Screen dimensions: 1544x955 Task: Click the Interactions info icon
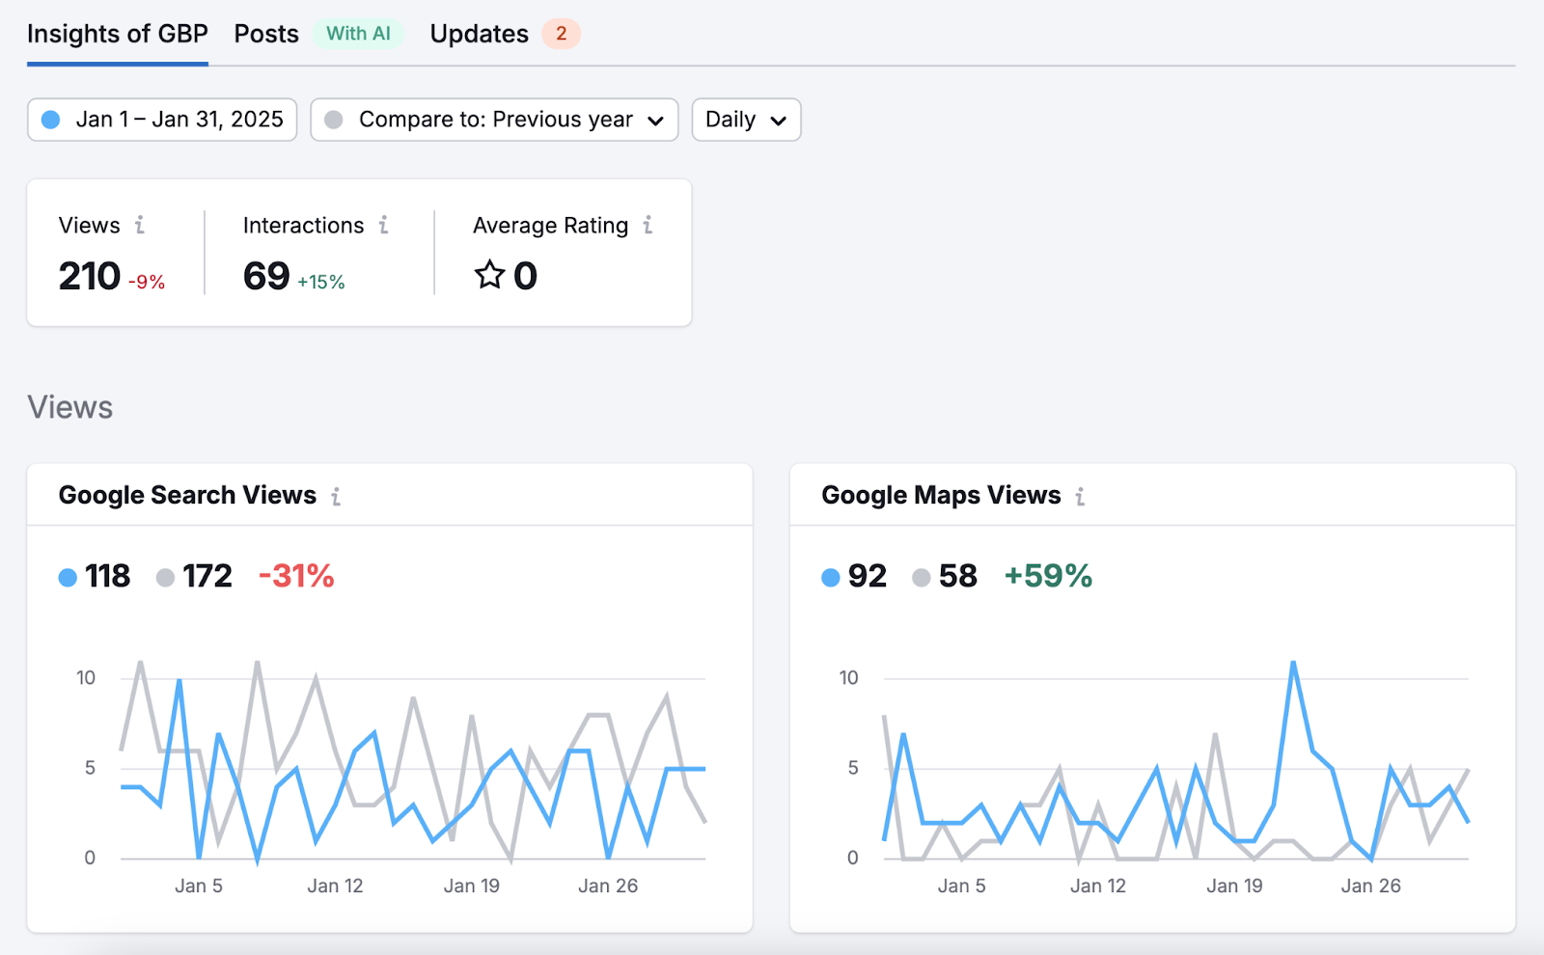pos(383,225)
